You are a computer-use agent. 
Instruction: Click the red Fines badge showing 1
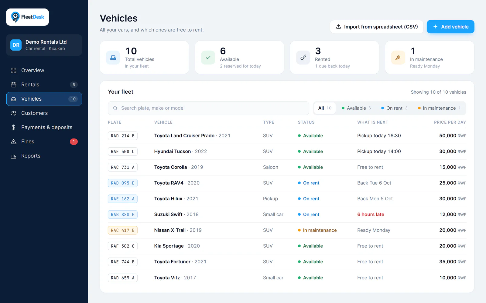point(74,142)
